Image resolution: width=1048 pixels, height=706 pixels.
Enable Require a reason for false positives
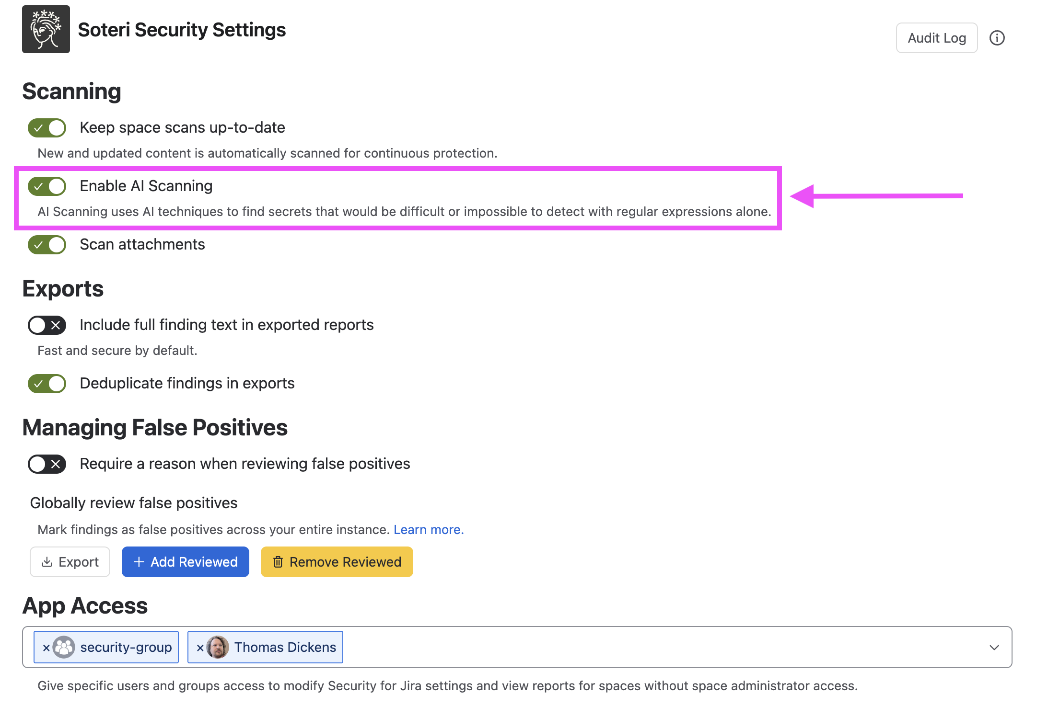click(47, 464)
